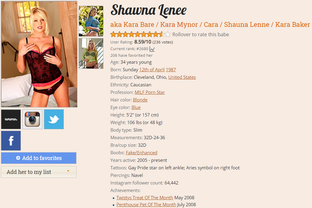This screenshot has width=312, height=208.
Task: Select the green top thumbnail photo
Action: [x=91, y=54]
